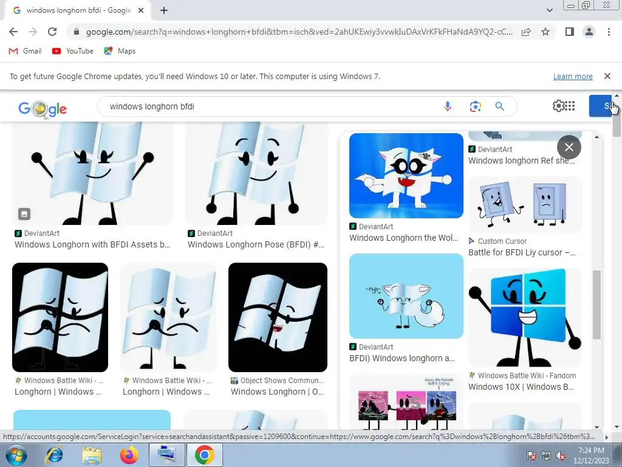Screen dimensions: 622x467
Task: Open volume muted tray icon
Action: coord(561,455)
